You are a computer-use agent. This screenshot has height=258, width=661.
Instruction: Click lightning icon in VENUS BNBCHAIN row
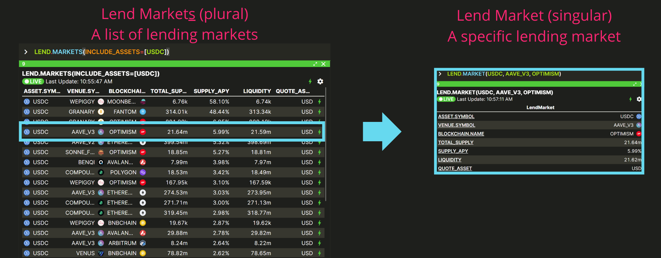coord(320,253)
